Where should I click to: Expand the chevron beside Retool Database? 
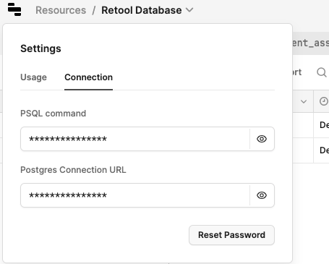point(189,10)
